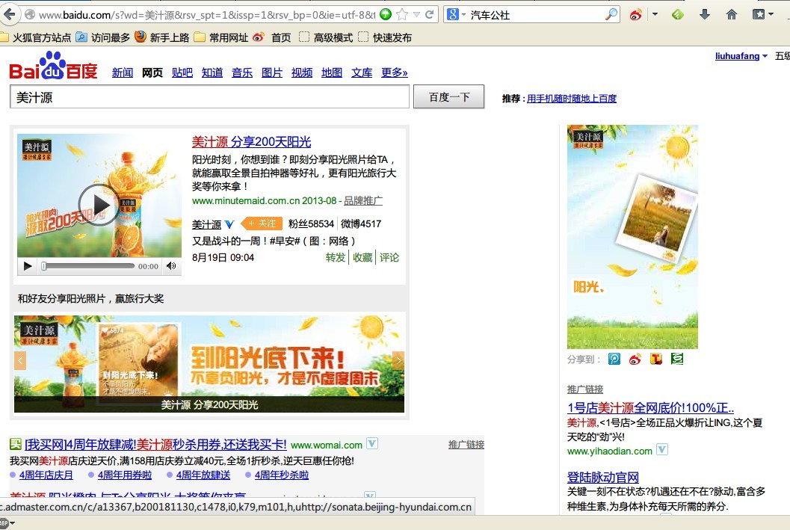Reload the page with refresh icon
The width and height of the screenshot is (790, 530).
pos(429,15)
